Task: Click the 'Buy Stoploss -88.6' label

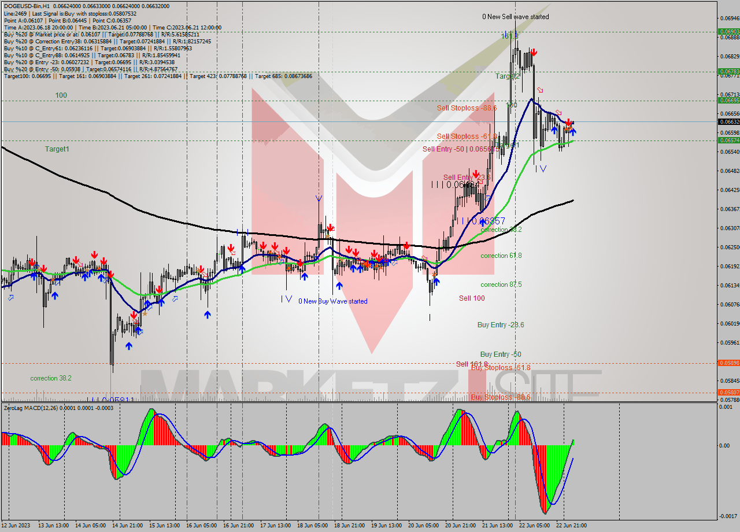Action: click(x=501, y=397)
